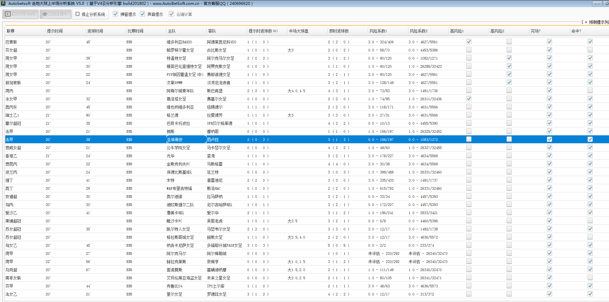Disable the 声音提示 checkbox
The height and width of the screenshot is (302, 609).
tap(142, 14)
